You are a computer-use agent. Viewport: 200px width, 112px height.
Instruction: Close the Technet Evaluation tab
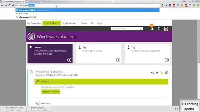[24, 2]
